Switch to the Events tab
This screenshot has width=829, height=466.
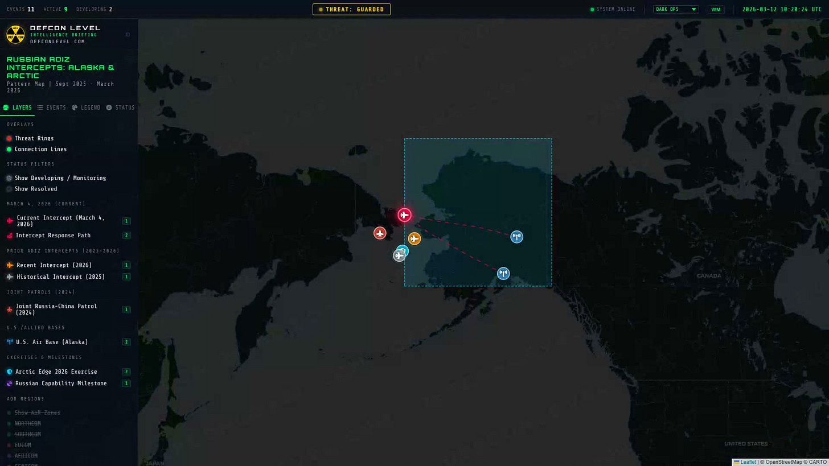pos(52,108)
